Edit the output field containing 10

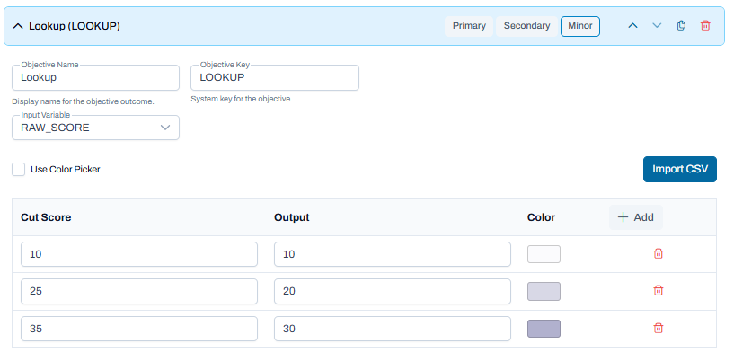393,254
